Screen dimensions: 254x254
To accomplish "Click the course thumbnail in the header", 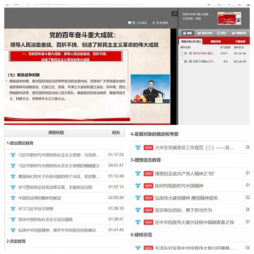I will tap(229, 18).
